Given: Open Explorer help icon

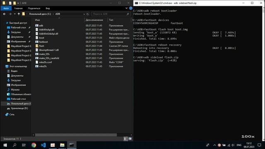Looking at the screenshot, I should 131,8.
